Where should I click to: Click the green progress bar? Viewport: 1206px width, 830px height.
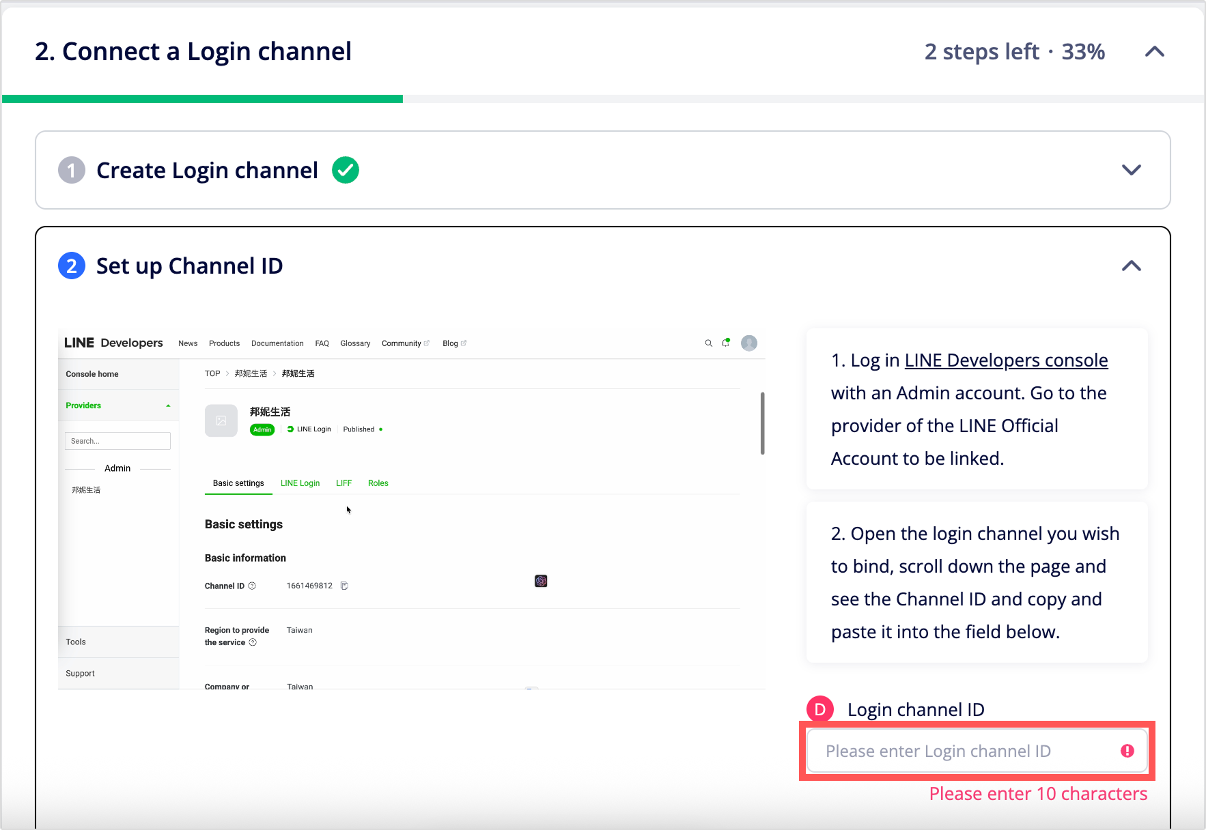coord(203,99)
